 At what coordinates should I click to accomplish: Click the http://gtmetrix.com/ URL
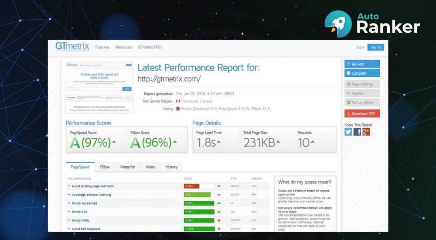[x=169, y=79]
